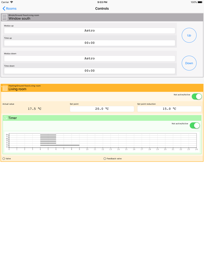This screenshot has width=204, height=272.
Task: Tap the round Down blinds button
Action: point(189,63)
